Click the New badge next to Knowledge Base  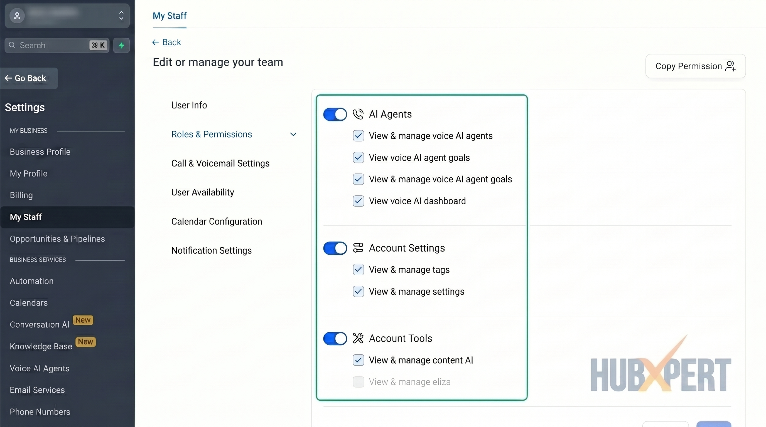point(86,342)
